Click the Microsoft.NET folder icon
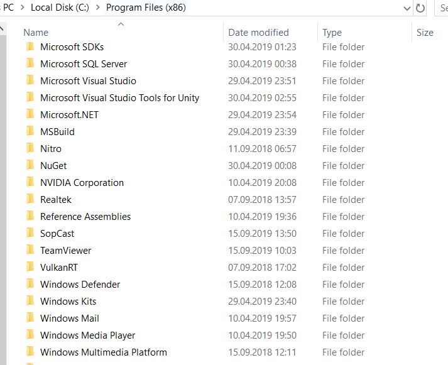 (30, 114)
